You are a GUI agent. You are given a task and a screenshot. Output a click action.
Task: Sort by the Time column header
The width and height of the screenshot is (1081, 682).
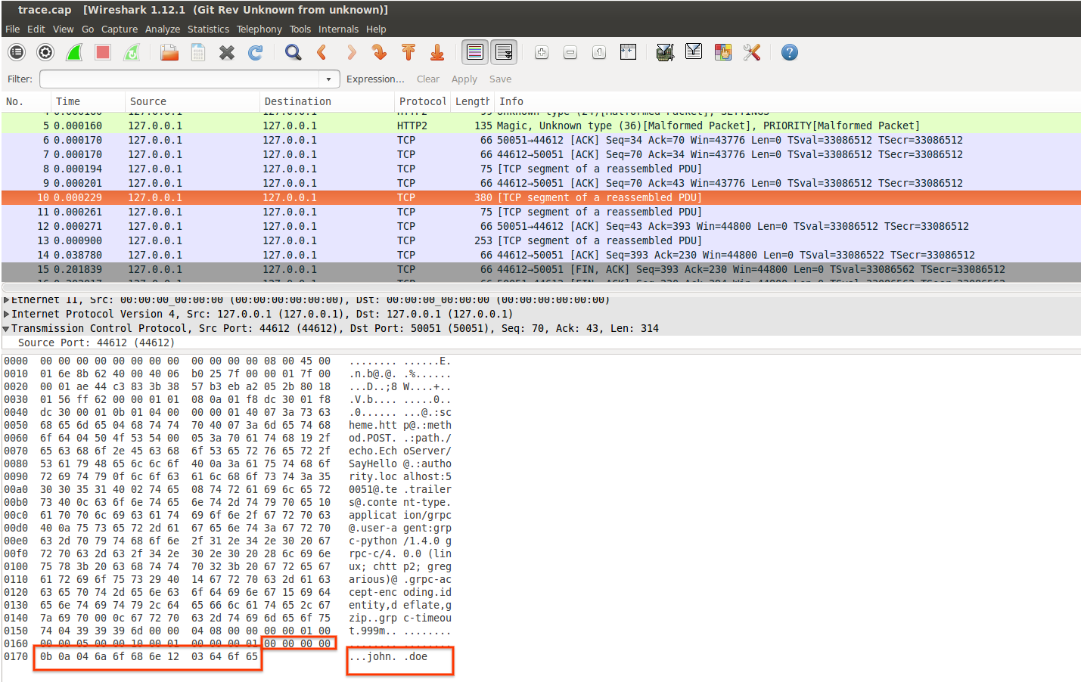(88, 101)
